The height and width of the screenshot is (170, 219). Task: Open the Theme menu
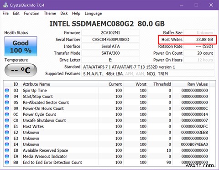50,14
